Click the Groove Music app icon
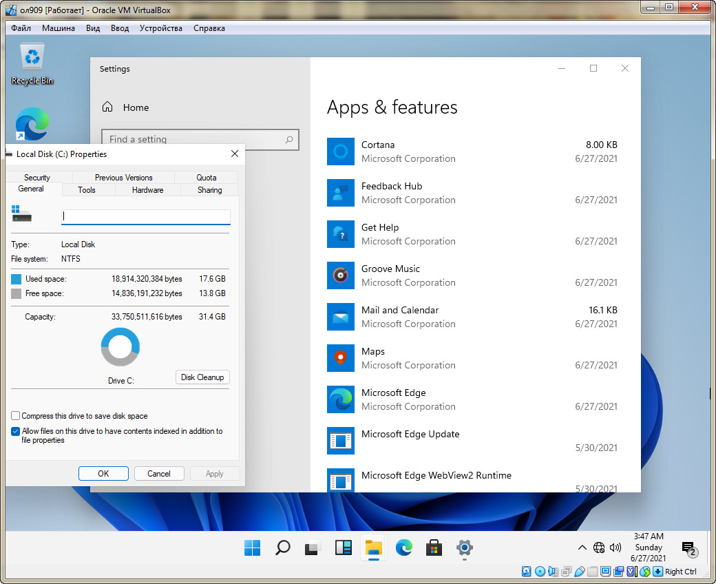This screenshot has height=584, width=716. [x=340, y=275]
